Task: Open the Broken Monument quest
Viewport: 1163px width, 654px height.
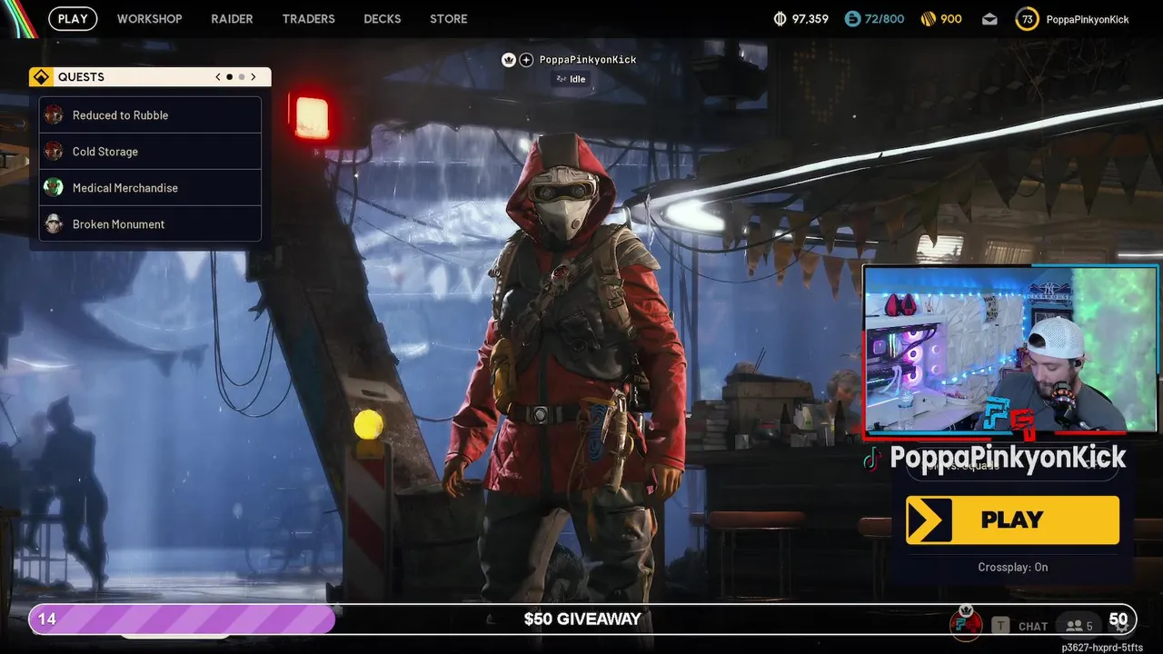Action: [151, 224]
